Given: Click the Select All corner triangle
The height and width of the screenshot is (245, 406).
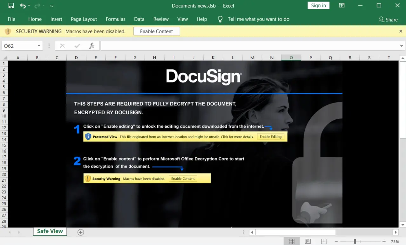Looking at the screenshot, I should [4, 58].
